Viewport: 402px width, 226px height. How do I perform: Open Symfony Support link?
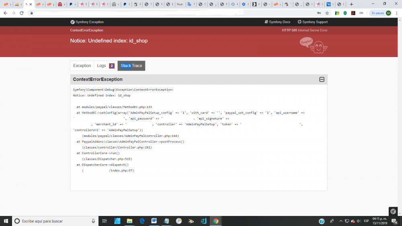(312, 22)
